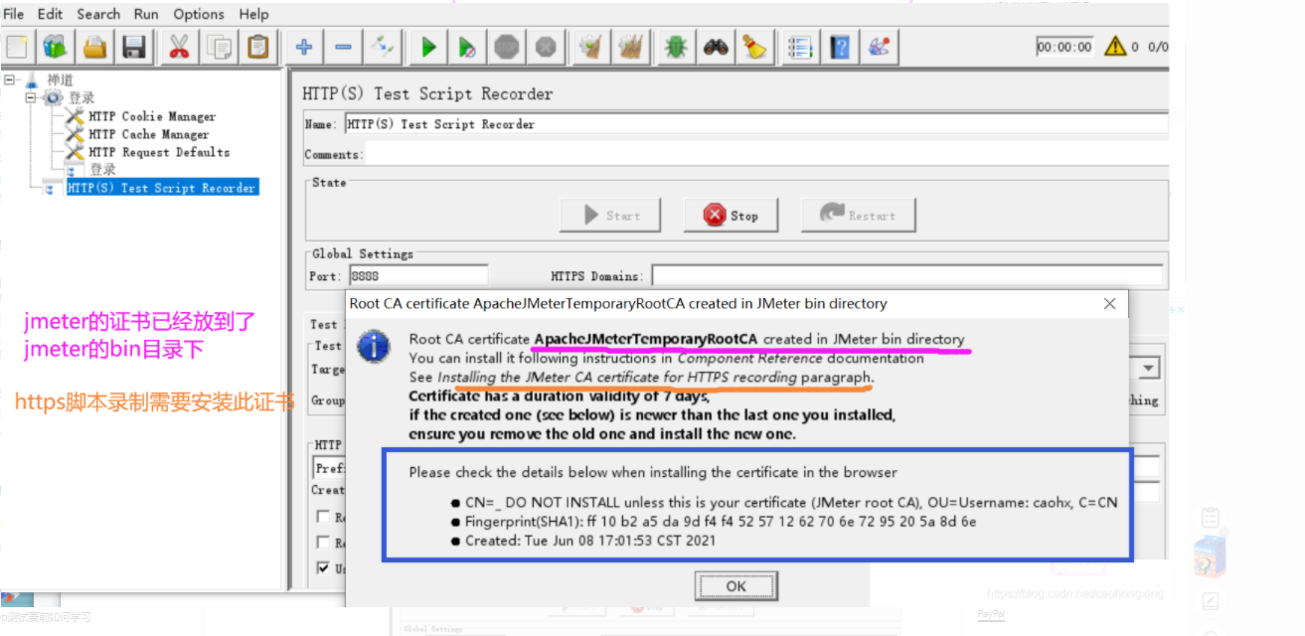
Task: Click the ApacheJMeterTemporaryRootCA bold text
Action: (x=646, y=339)
